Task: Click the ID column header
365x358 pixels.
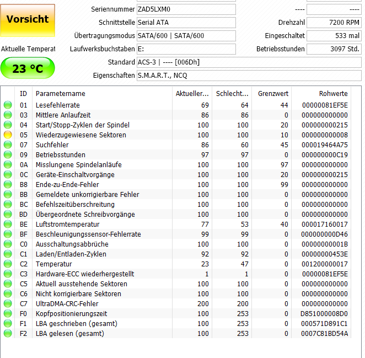Action: point(23,94)
